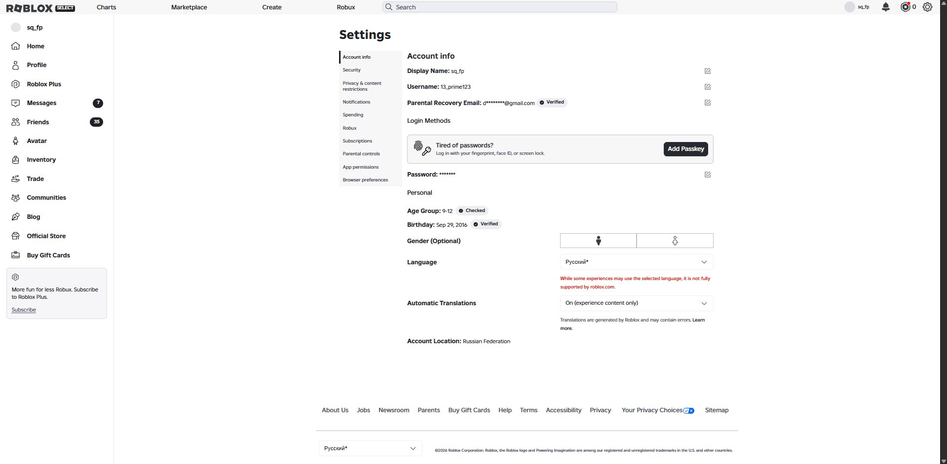Open the Terms footer link
Image resolution: width=947 pixels, height=464 pixels.
click(x=529, y=410)
